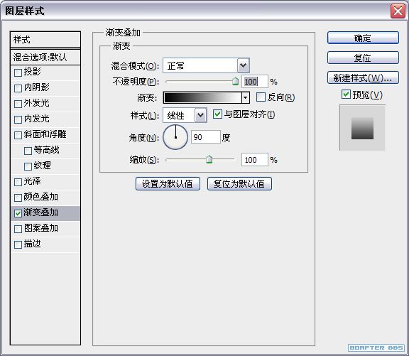
Task: Click the 不透明度 opacity value field
Action: (255, 82)
